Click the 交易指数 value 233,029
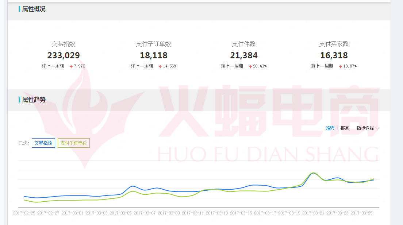 pos(64,55)
